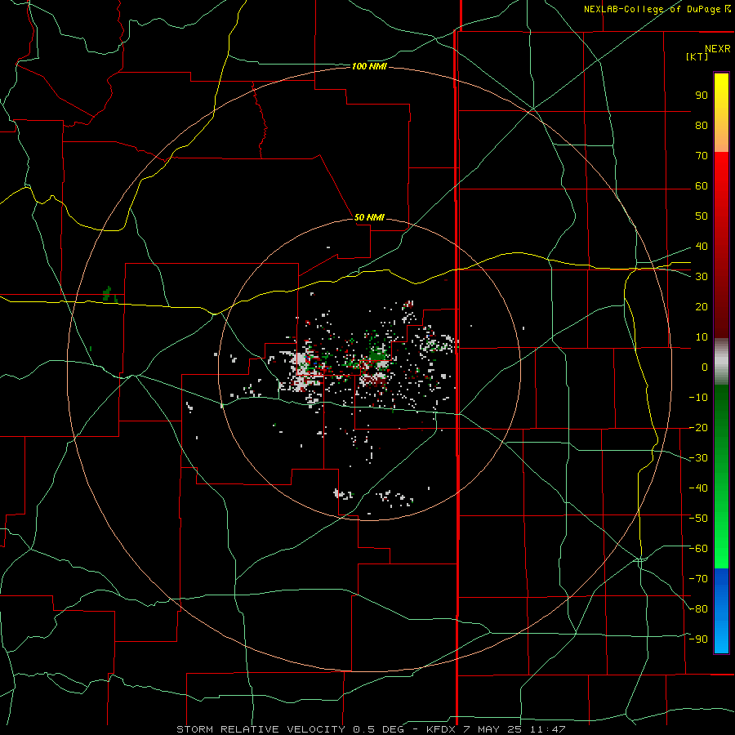This screenshot has width=735, height=735.
Task: Click the storm relative velocity caption text
Action: (371, 729)
